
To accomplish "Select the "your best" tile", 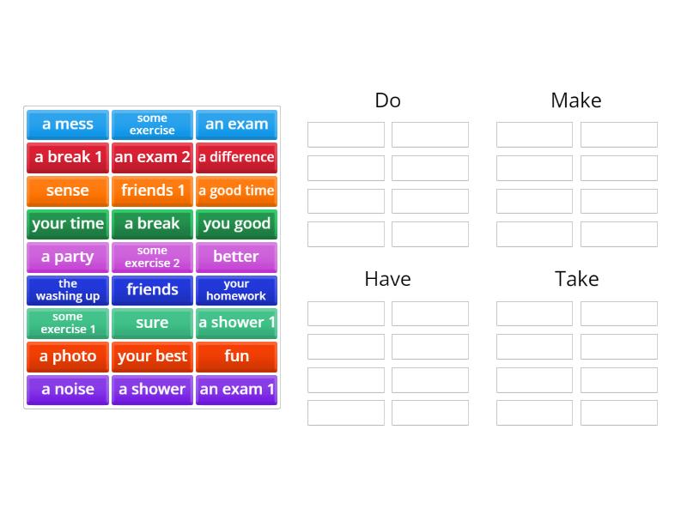I will [152, 356].
